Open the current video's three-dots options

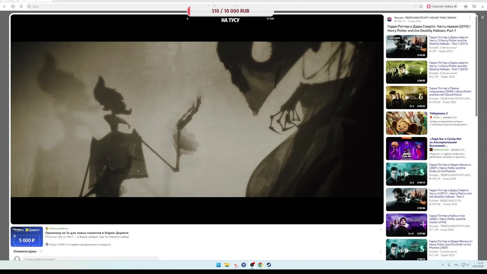point(470,18)
